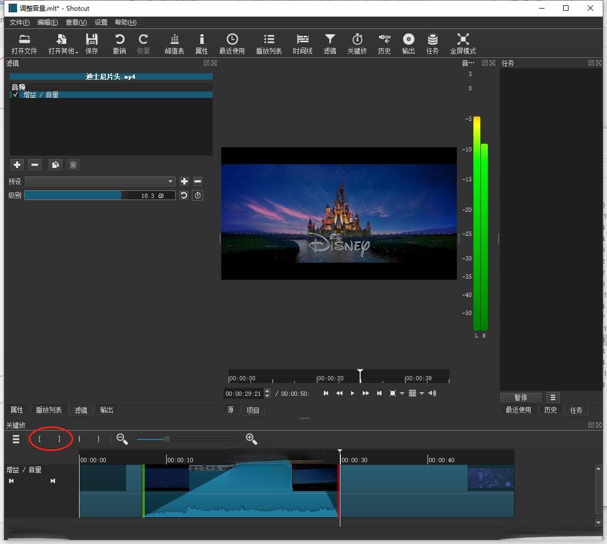Paste filters using clipboard icon
This screenshot has height=544, width=607.
73,165
